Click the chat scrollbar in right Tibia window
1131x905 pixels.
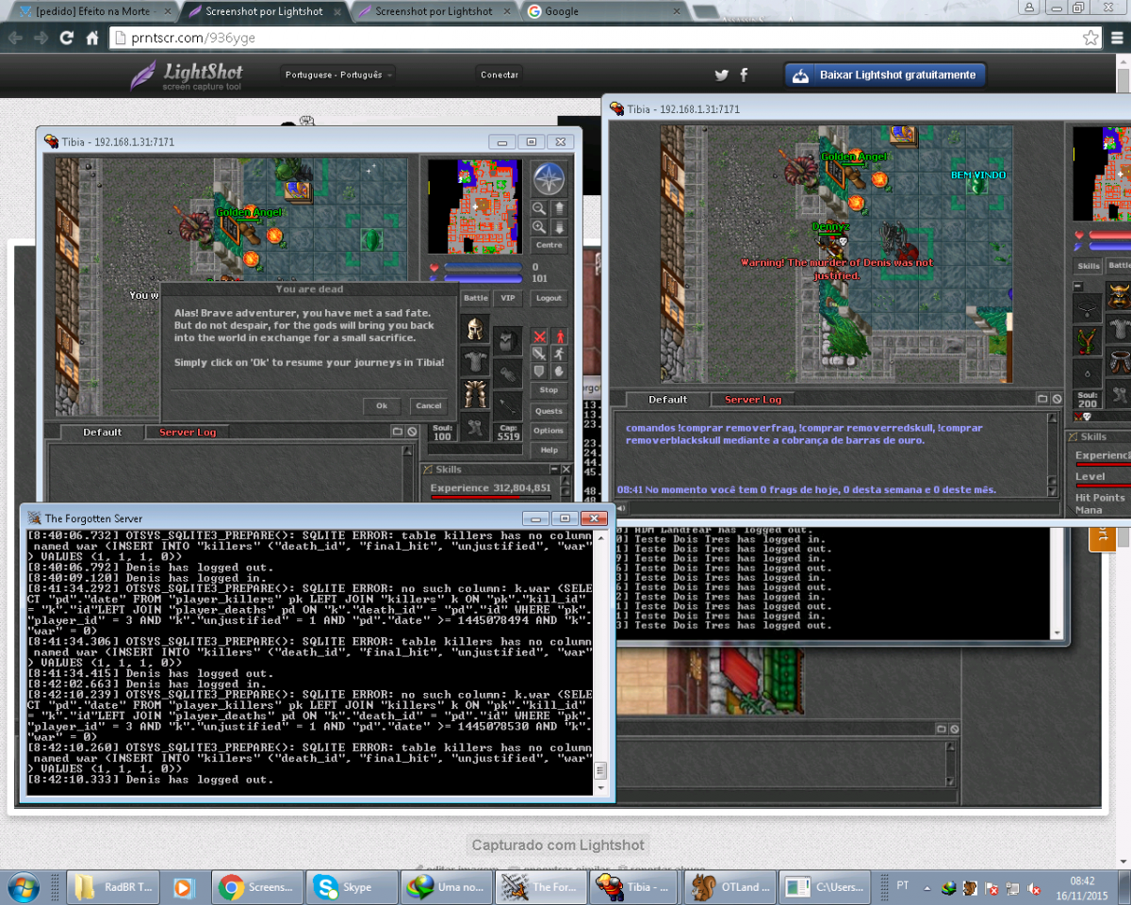pyautogui.click(x=1053, y=455)
